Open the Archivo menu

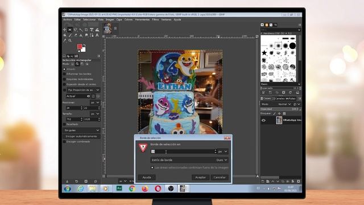pyautogui.click(x=68, y=20)
